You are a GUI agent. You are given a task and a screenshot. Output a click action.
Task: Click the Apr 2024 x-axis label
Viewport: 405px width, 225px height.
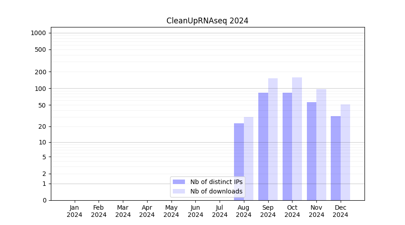pyautogui.click(x=147, y=211)
